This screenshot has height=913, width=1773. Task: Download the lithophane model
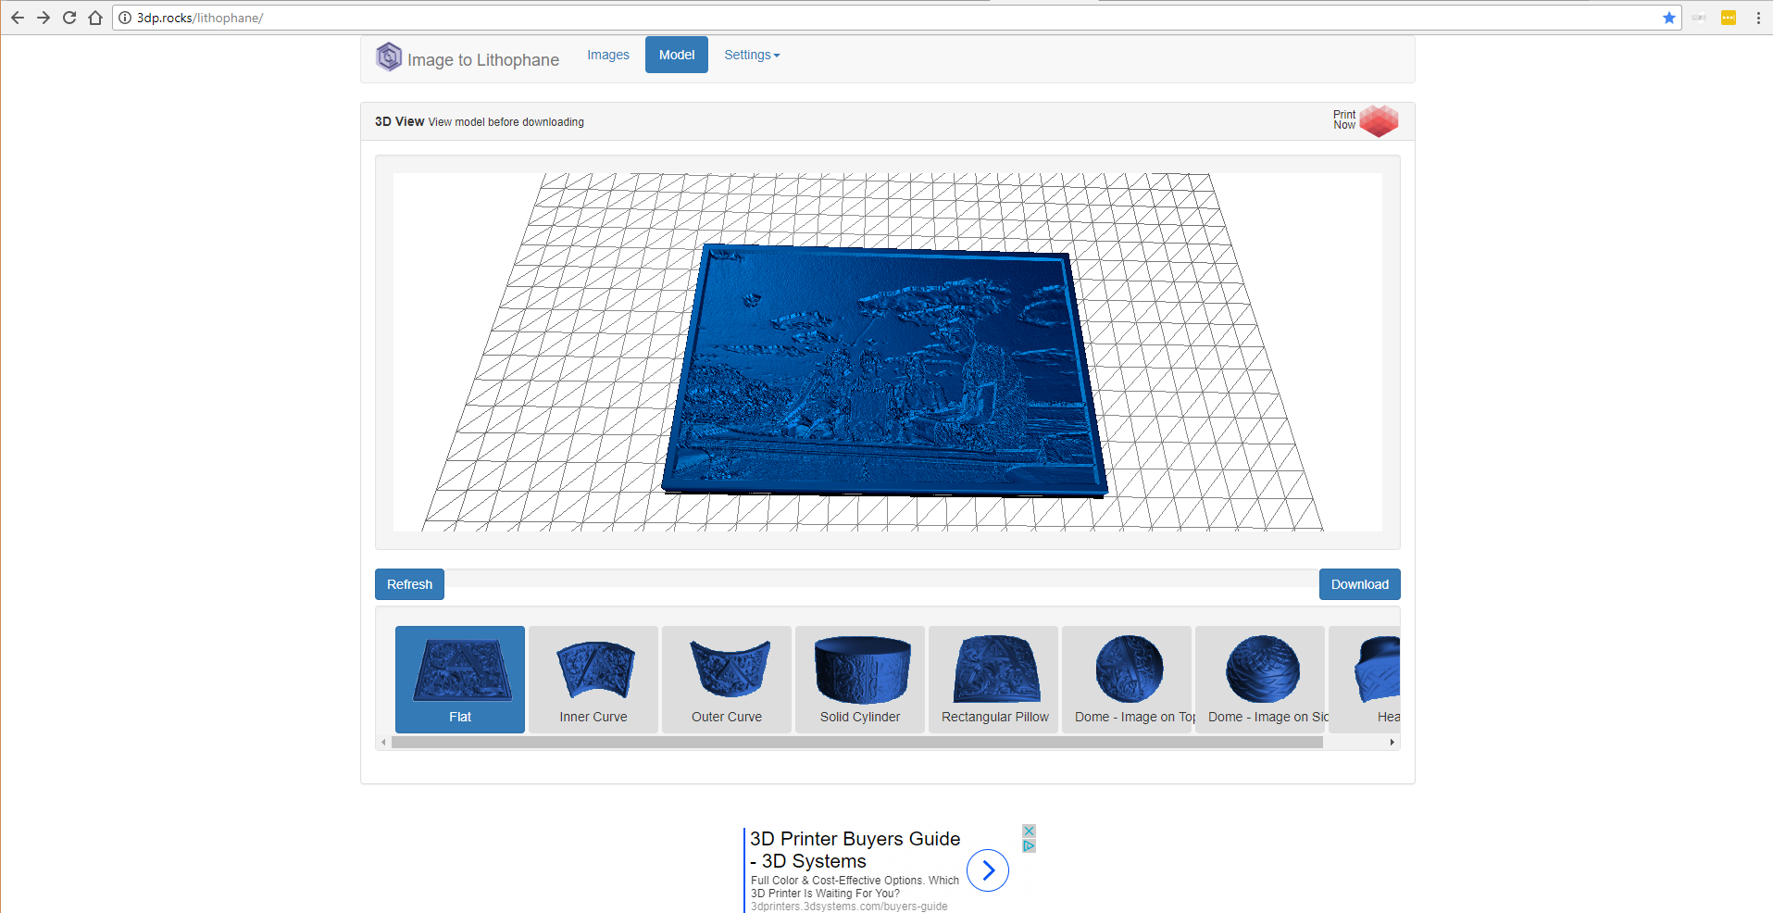(x=1360, y=584)
